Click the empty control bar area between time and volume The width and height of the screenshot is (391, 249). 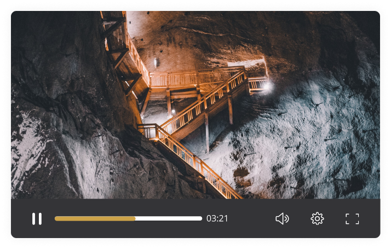coord(251,219)
